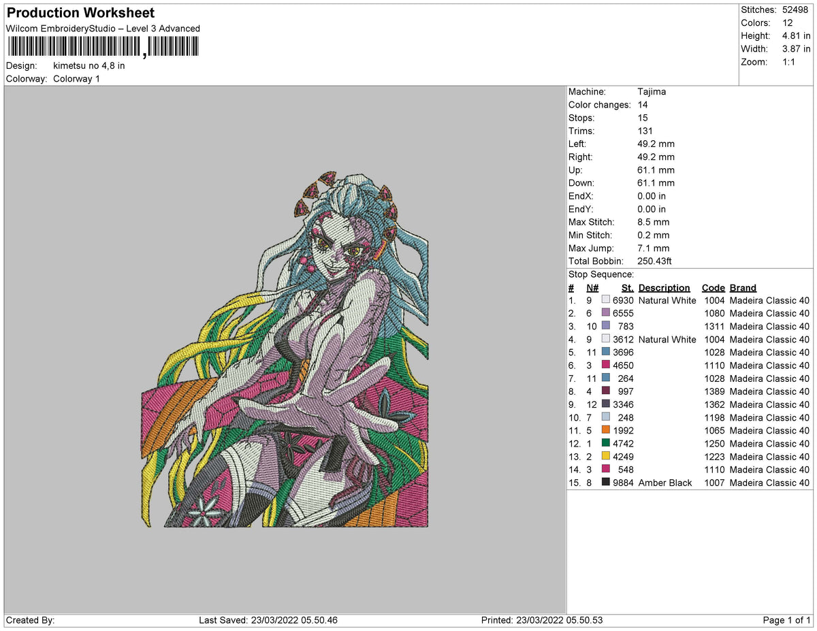The image size is (817, 631).
Task: Select the Stops value '15'
Action: [x=643, y=118]
